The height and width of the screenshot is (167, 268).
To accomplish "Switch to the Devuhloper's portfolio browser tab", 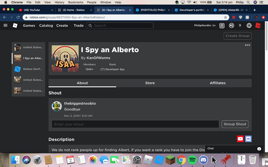I will [x=192, y=10].
